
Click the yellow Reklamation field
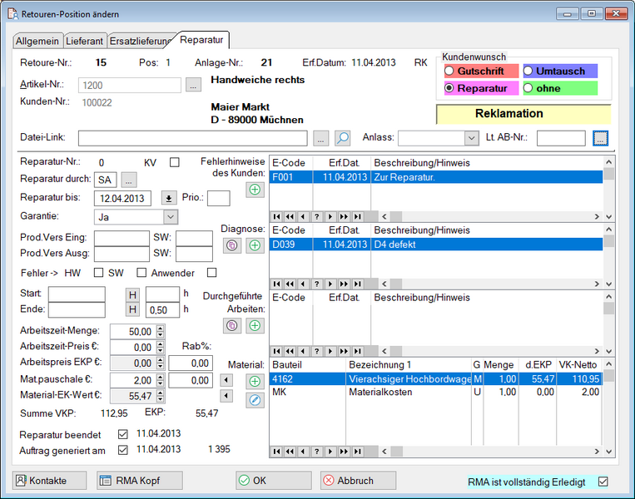click(x=523, y=114)
